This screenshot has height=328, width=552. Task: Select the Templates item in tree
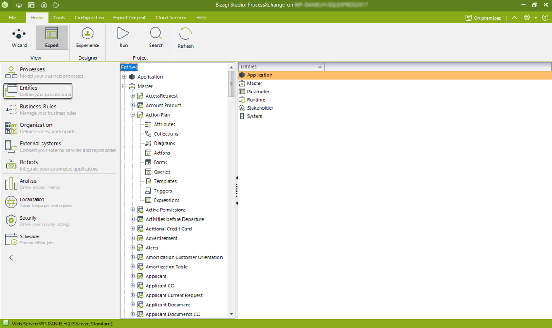[165, 181]
